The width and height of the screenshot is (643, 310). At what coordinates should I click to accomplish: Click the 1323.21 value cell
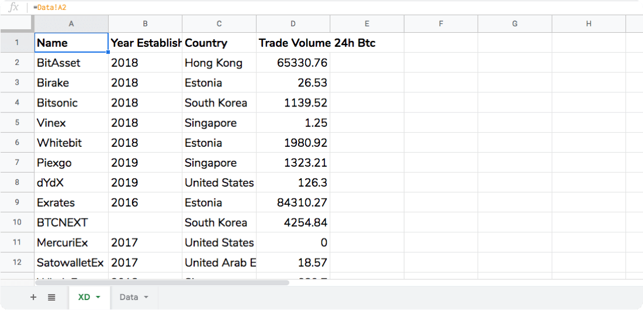[x=293, y=163]
